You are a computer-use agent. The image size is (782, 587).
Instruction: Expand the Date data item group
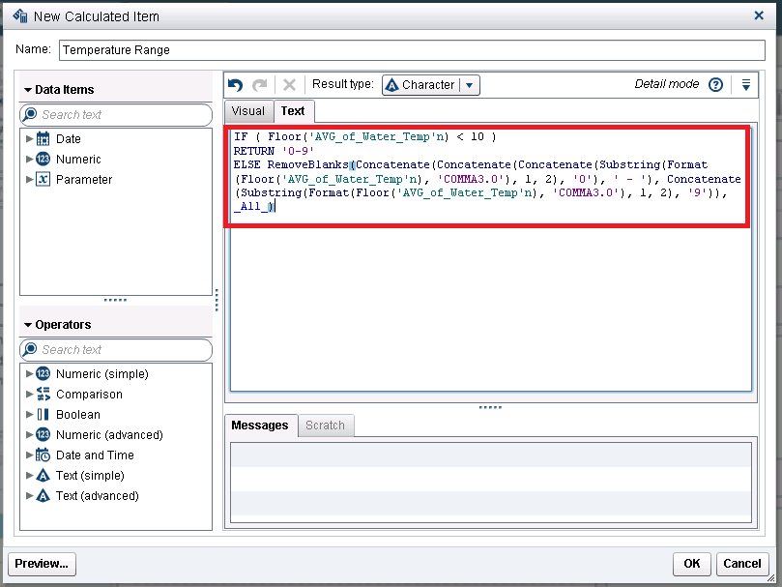point(29,139)
